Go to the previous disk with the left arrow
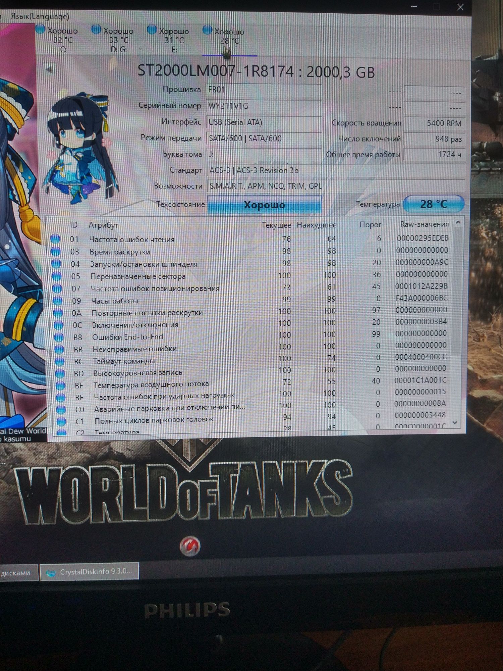 click(49, 69)
